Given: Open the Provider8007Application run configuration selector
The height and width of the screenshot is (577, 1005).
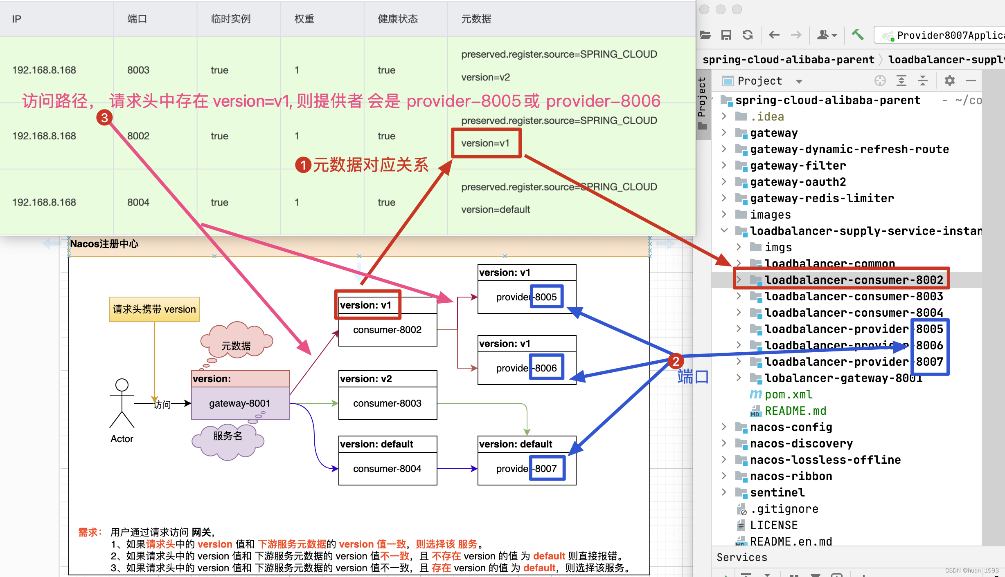Looking at the screenshot, I should click(941, 35).
